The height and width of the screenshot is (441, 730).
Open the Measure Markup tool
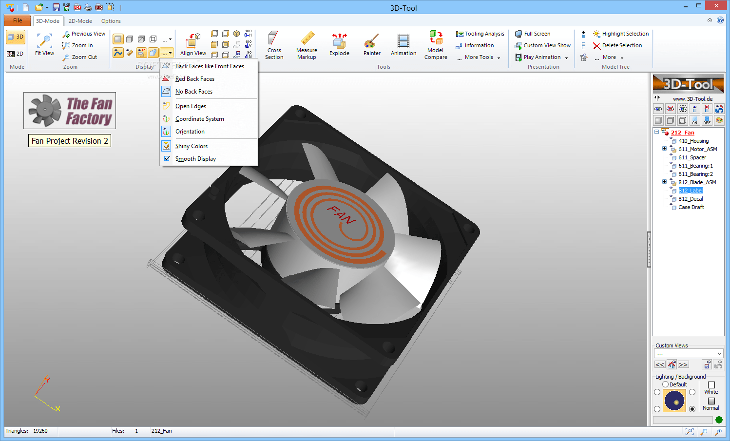307,45
